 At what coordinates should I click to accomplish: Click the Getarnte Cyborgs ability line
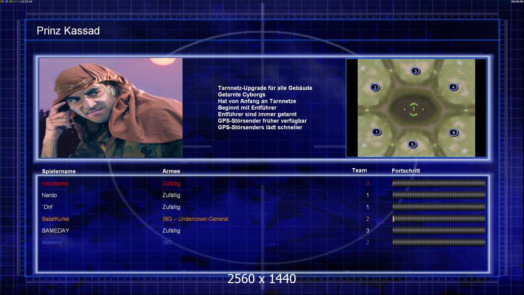pos(242,94)
